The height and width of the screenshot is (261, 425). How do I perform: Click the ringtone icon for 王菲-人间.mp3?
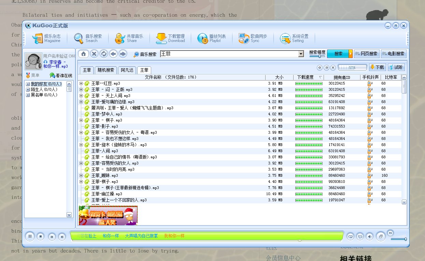370,151
